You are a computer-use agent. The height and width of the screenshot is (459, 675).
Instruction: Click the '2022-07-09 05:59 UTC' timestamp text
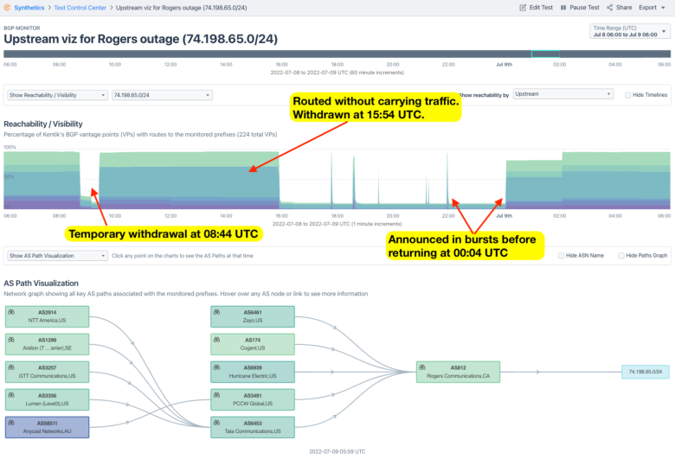click(337, 451)
